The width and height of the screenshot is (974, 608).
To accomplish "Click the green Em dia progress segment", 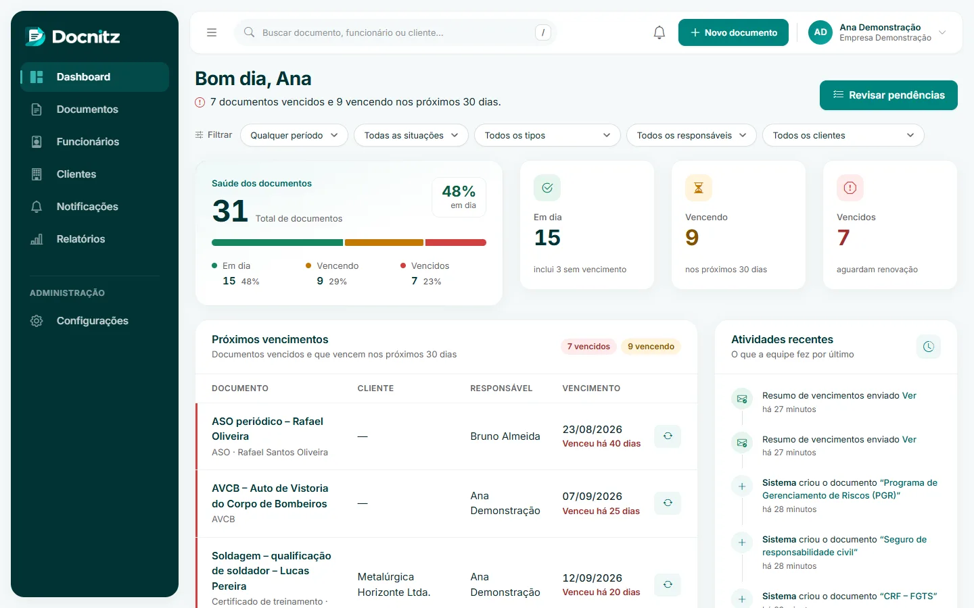I will (277, 243).
